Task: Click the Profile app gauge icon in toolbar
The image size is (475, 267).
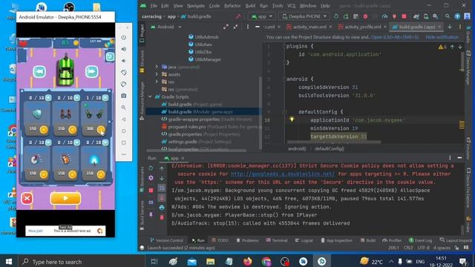Action: pyautogui.click(x=384, y=16)
